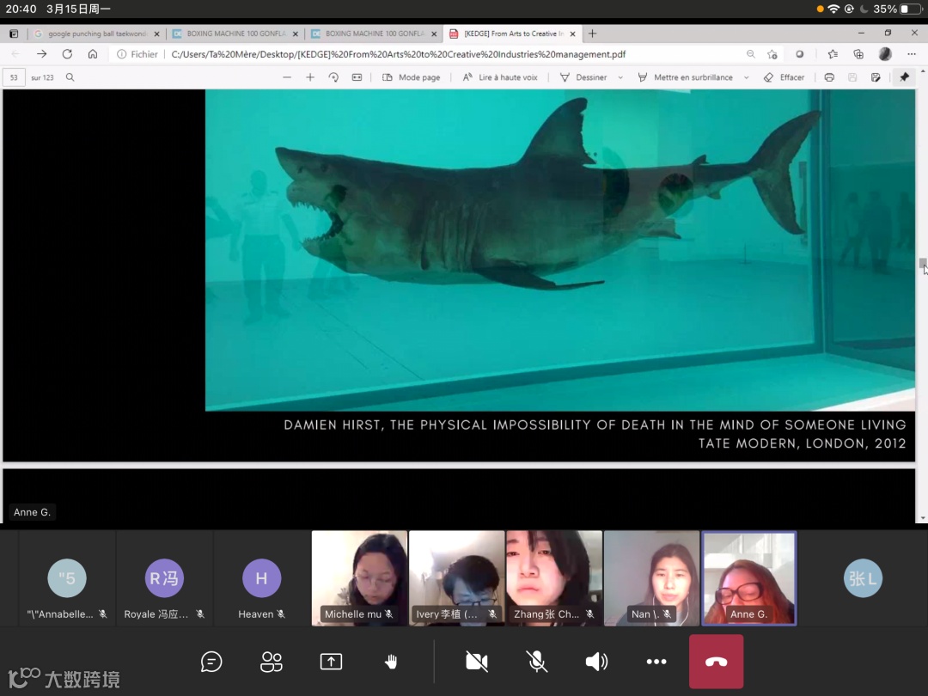
Task: Click the save PDF icon
Action: click(x=852, y=77)
